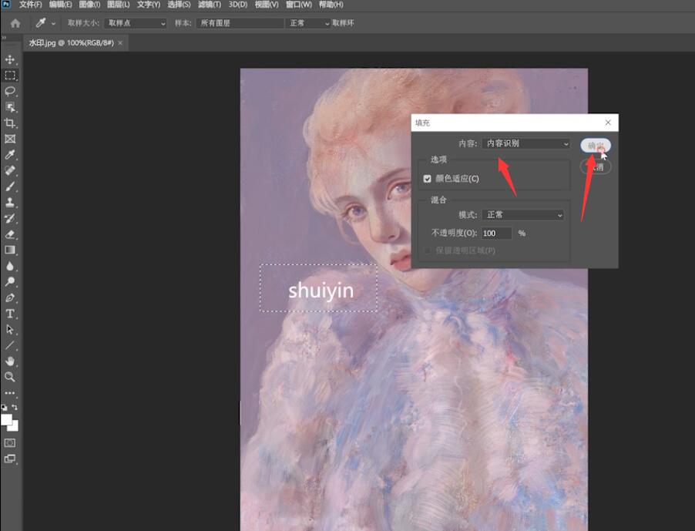Screen dimensions: 695x531
Task: Click the 不透明度 opacity input field
Action: (x=496, y=234)
